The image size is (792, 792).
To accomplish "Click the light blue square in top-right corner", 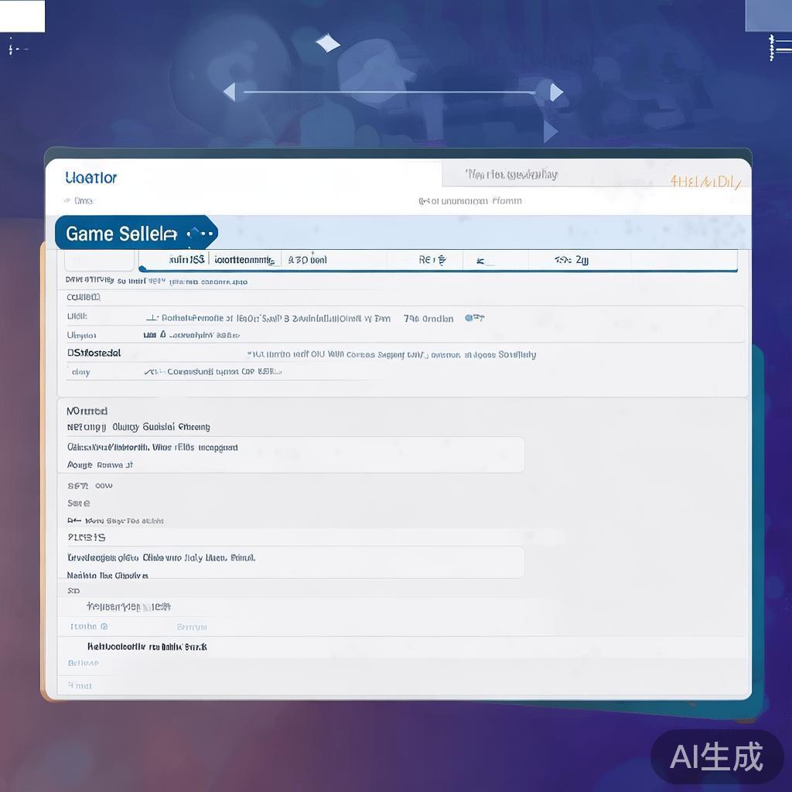I will [x=768, y=15].
